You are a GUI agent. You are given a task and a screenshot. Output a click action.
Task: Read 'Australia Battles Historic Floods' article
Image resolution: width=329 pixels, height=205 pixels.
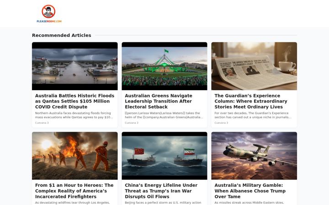[x=74, y=101]
